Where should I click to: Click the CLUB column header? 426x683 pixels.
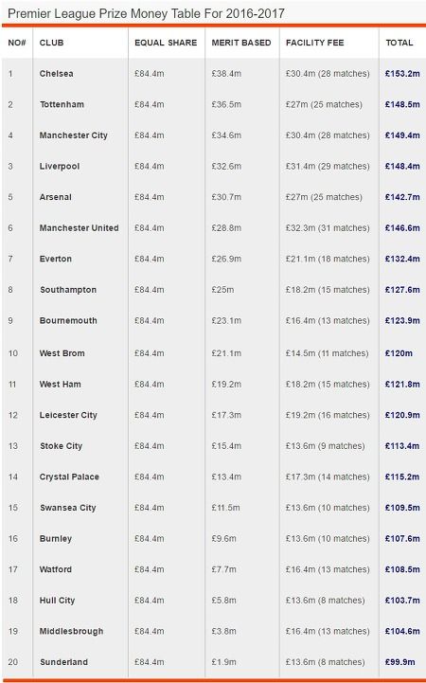pyautogui.click(x=51, y=43)
